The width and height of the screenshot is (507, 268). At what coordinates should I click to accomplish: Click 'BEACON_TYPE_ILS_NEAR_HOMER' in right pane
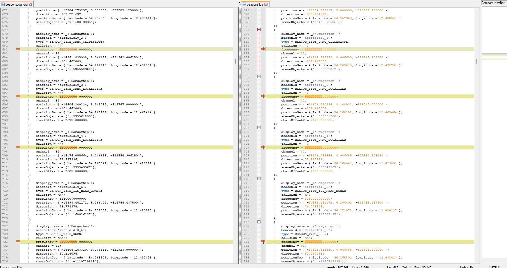(320, 191)
